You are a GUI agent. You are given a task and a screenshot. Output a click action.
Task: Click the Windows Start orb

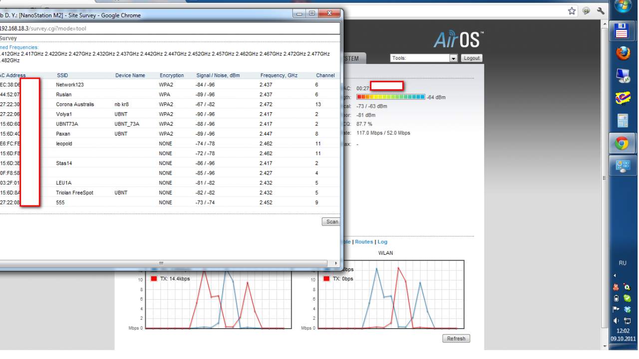(x=623, y=6)
